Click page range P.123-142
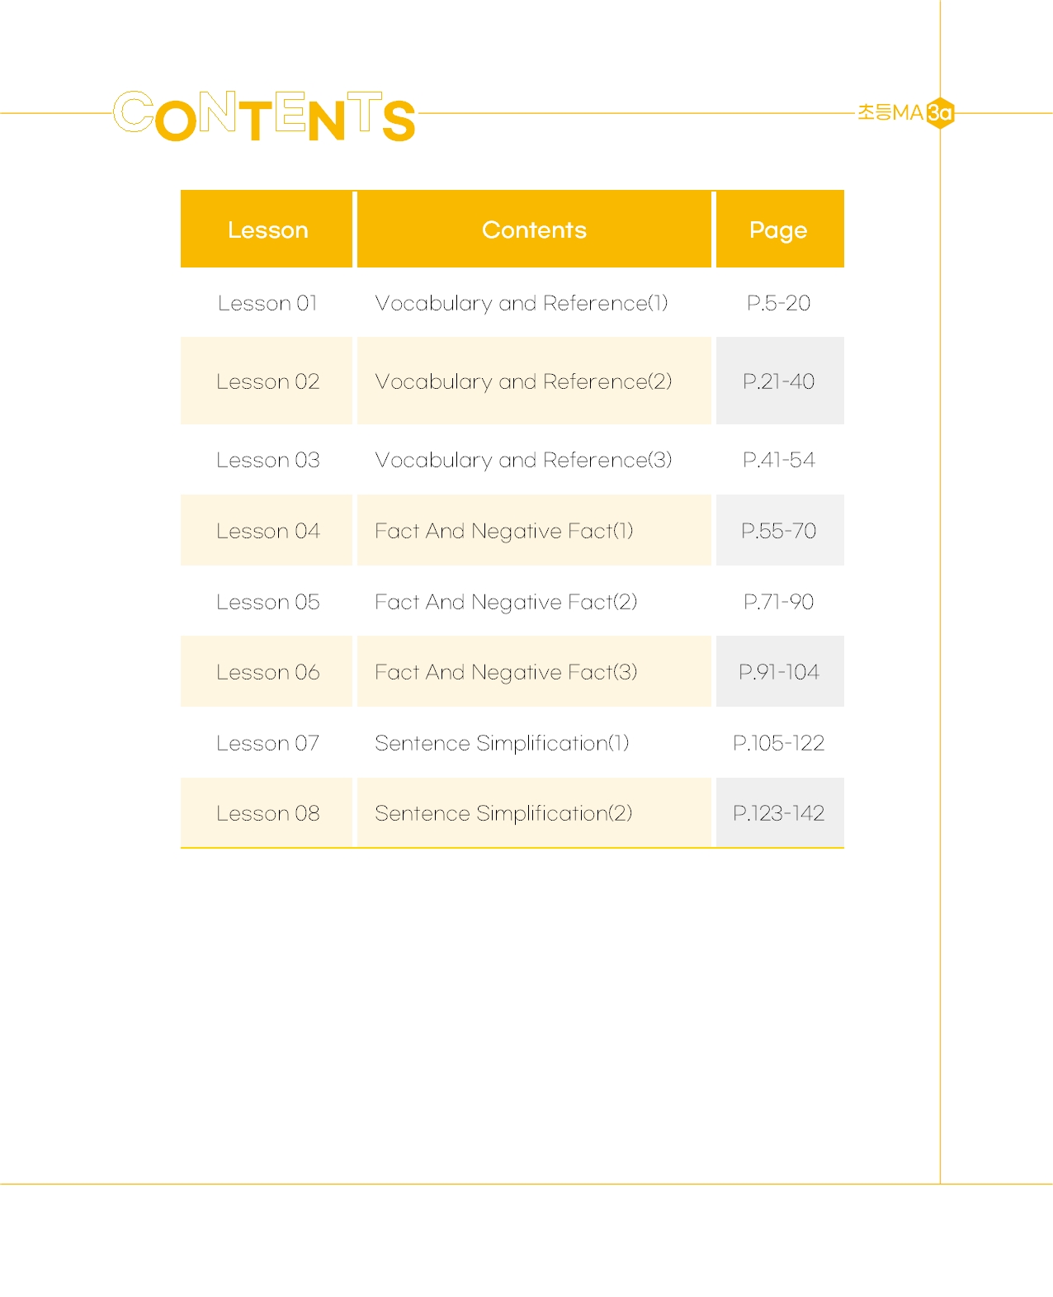The height and width of the screenshot is (1297, 1053). click(x=779, y=813)
